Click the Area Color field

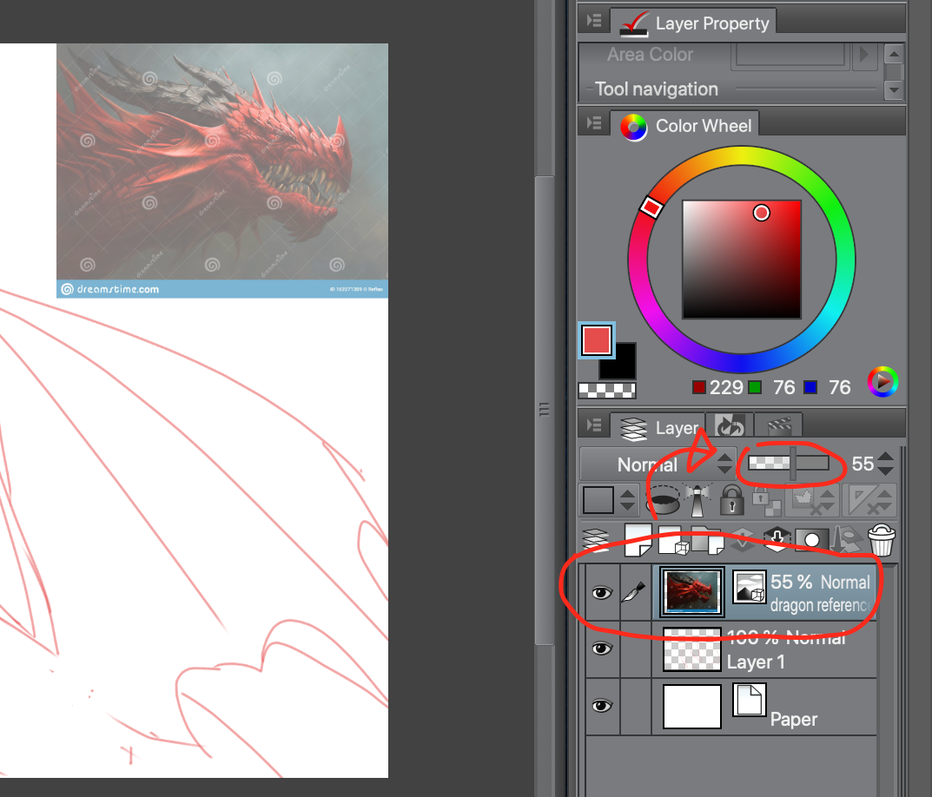pos(790,55)
